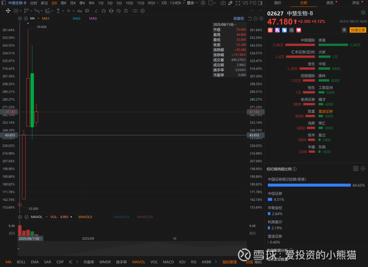The image size is (368, 267).
Task: Redo the drawing action
Action: click(260, 11)
